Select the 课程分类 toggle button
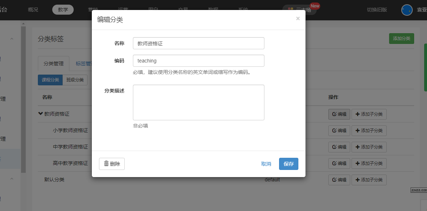This screenshot has height=211, width=427. pos(50,80)
